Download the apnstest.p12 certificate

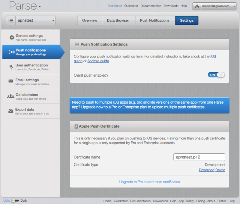tap(207, 170)
